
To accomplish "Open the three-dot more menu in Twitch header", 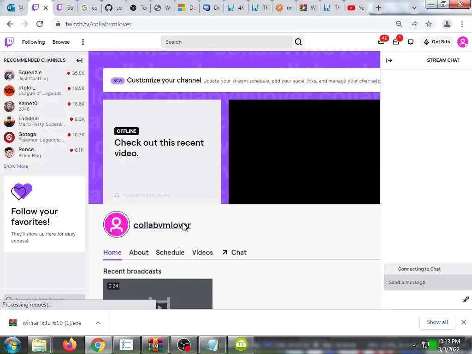I will [x=83, y=42].
